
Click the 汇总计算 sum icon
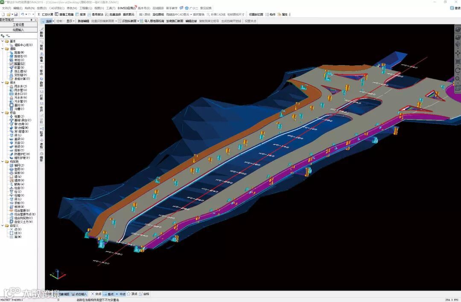point(39,15)
